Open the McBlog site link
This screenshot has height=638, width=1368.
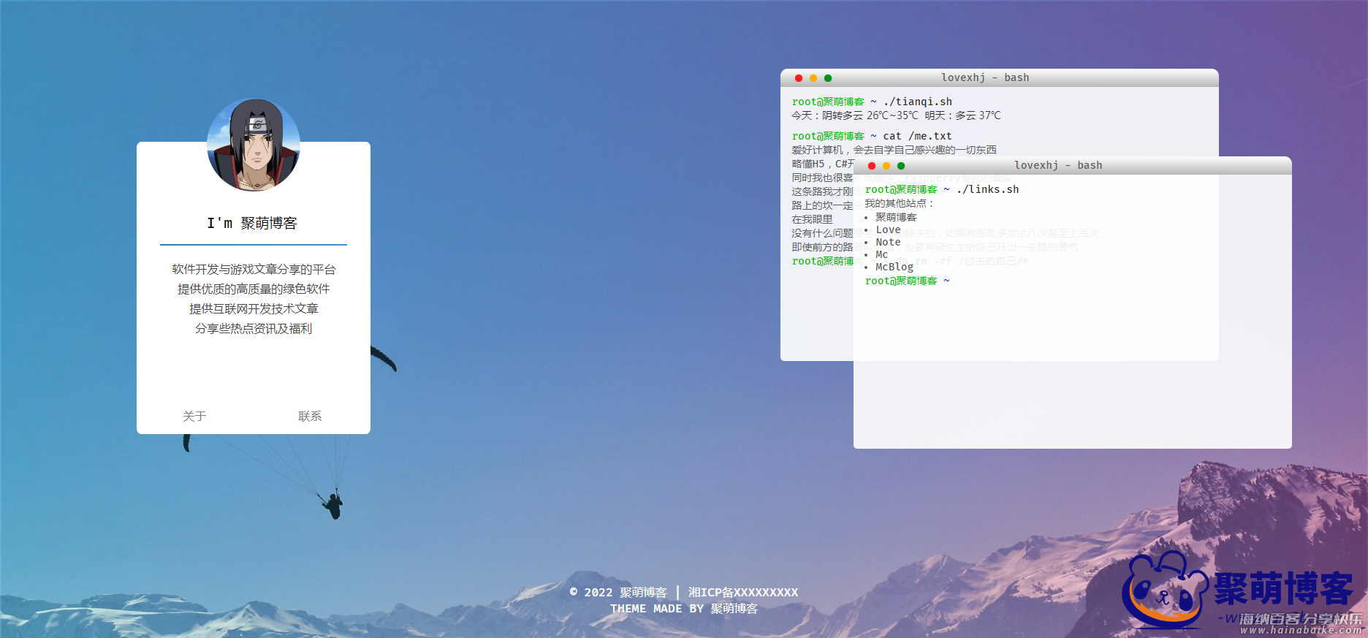point(894,267)
